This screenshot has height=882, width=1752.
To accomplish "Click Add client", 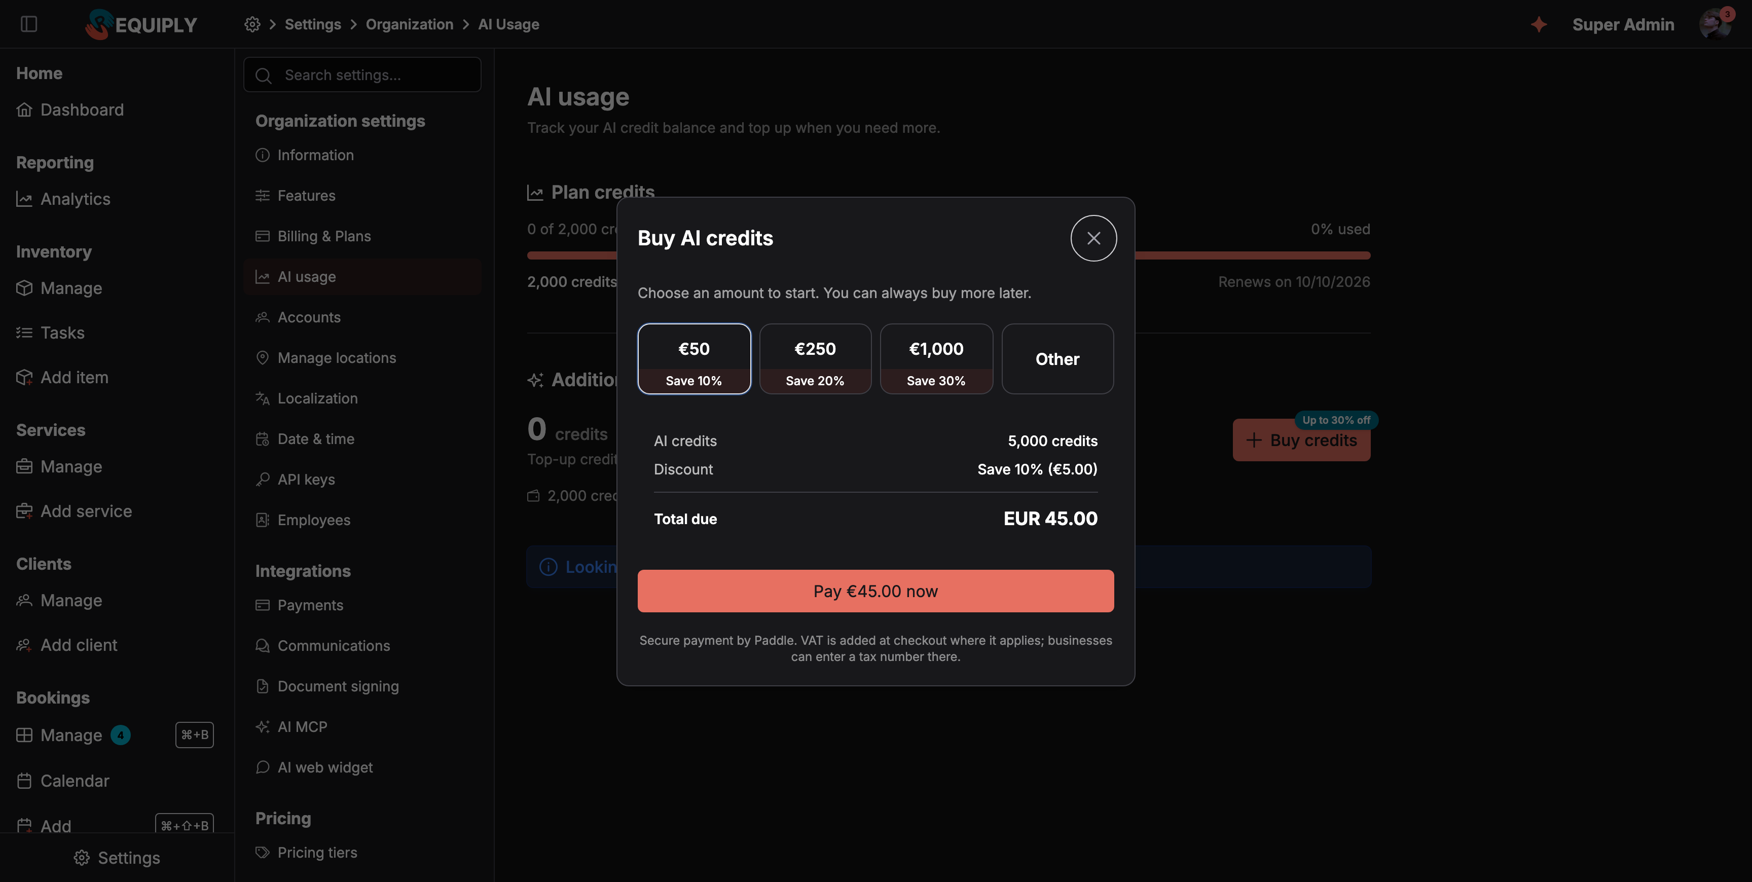I will pos(66,645).
